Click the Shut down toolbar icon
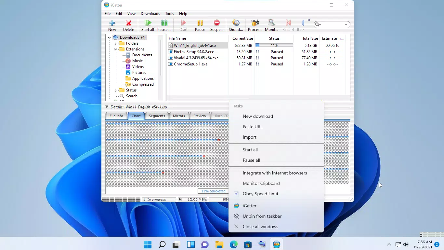 tap(236, 23)
